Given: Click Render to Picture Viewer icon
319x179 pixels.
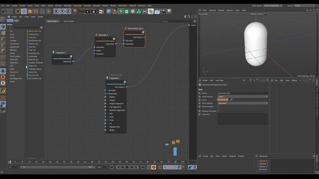Looking at the screenshot, I should pyautogui.click(x=88, y=11).
